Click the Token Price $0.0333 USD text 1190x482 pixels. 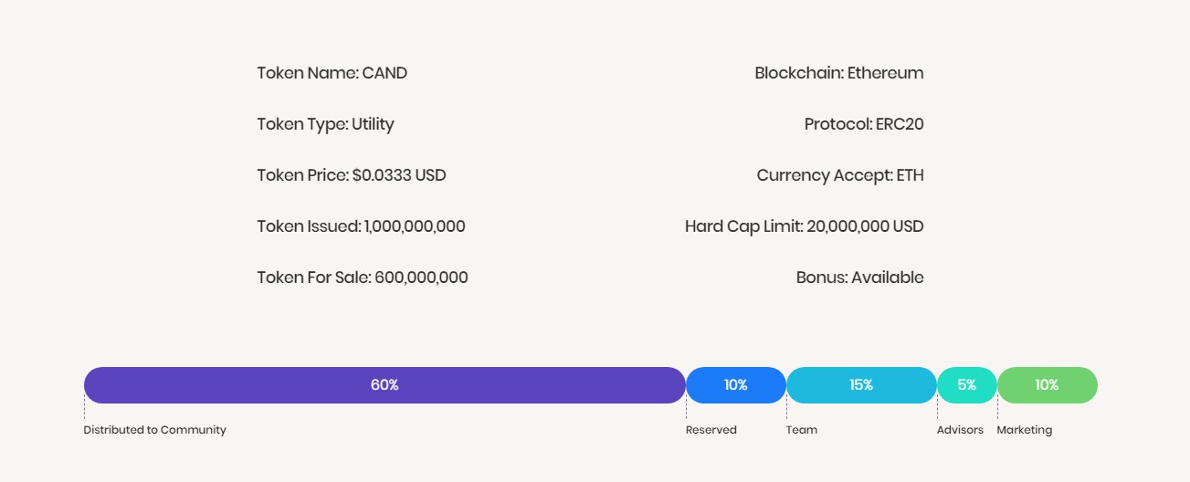(352, 175)
